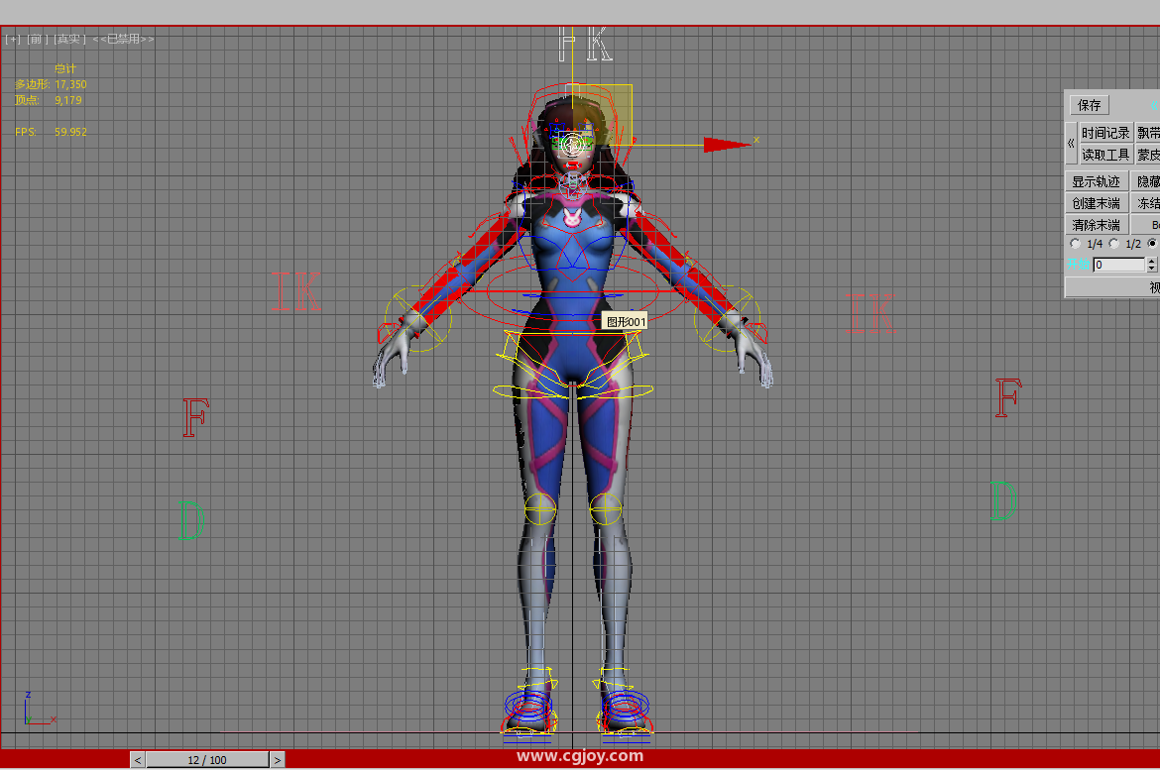Select the 1/4 radio button
Viewport: 1160px width, 770px height.
point(1076,244)
